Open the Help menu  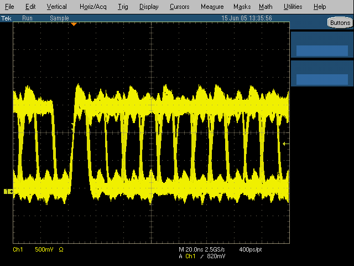click(x=320, y=7)
